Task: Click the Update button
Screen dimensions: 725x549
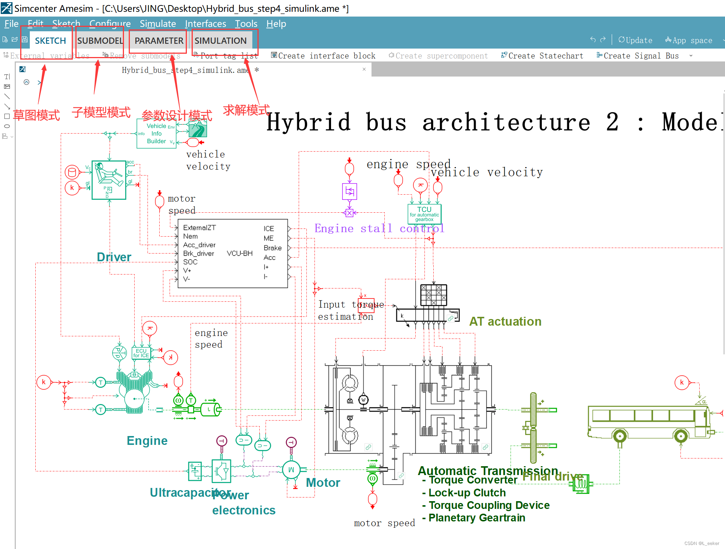Action: coord(636,40)
